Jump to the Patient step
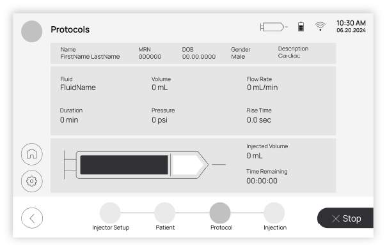Image resolution: width=387 pixels, height=251 pixels. pyautogui.click(x=165, y=213)
